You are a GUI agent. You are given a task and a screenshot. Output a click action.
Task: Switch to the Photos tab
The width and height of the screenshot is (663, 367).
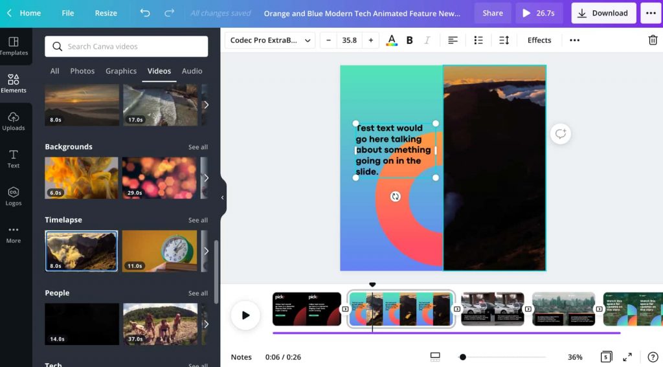tap(82, 71)
